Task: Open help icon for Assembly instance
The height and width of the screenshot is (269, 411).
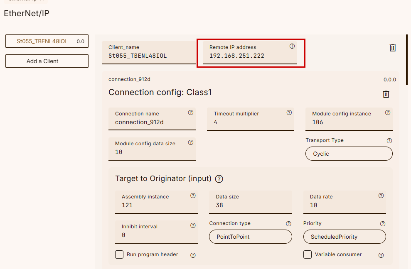Action: click(x=193, y=196)
